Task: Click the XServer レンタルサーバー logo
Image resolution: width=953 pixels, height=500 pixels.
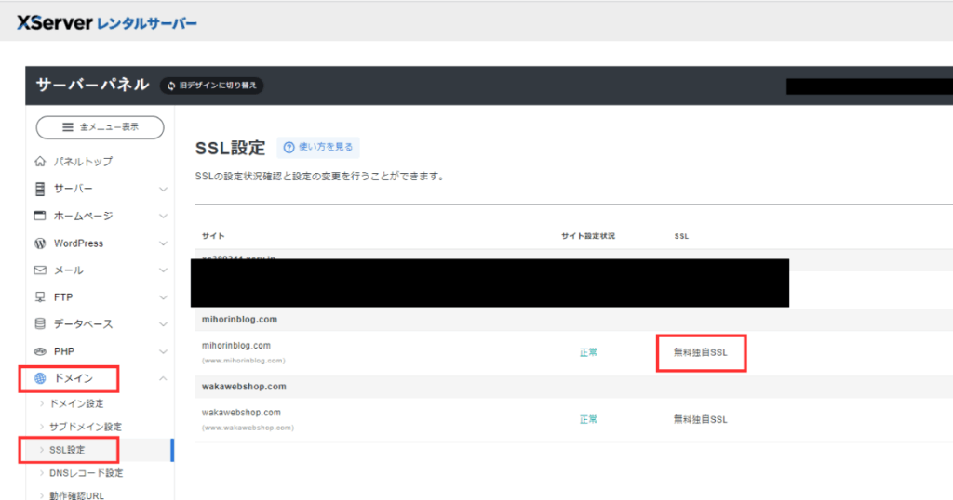Action: click(x=107, y=21)
